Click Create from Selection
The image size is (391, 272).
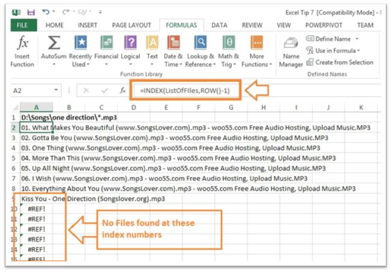click(340, 62)
